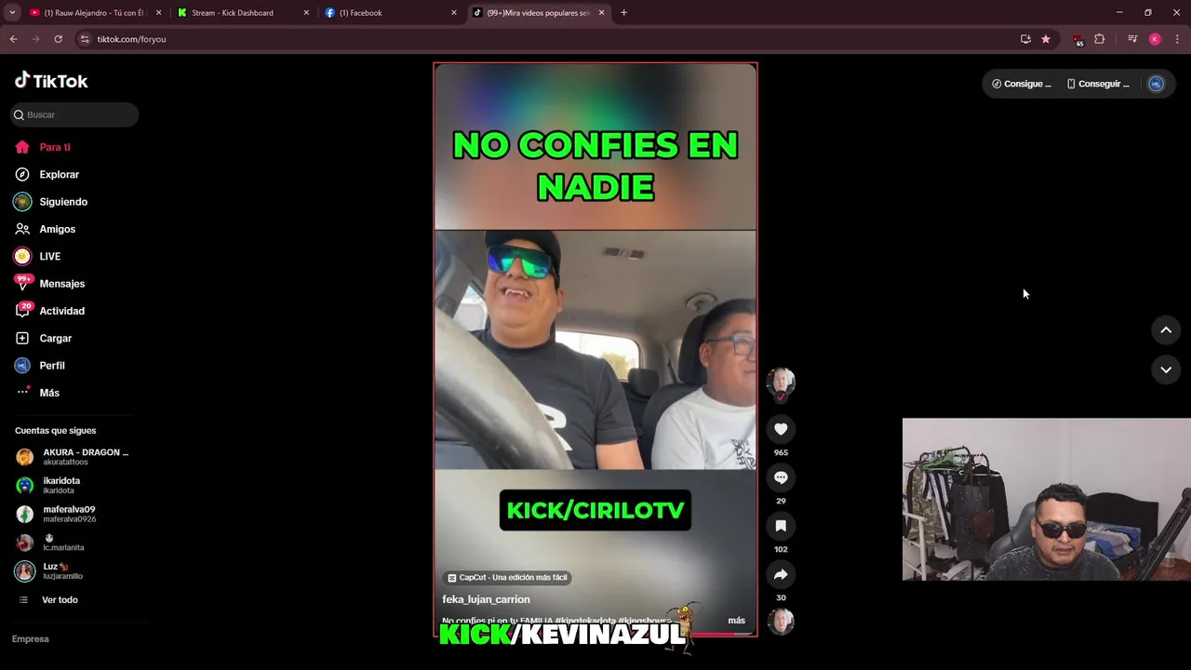This screenshot has height=670, width=1191.
Task: Switch to Facebook tab
Action: [391, 13]
